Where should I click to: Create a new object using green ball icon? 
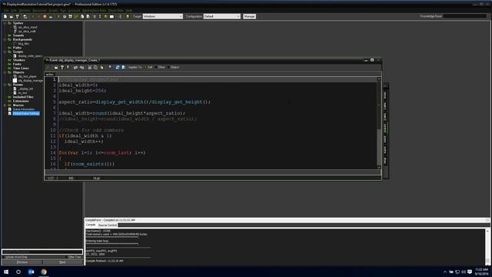[x=106, y=16]
